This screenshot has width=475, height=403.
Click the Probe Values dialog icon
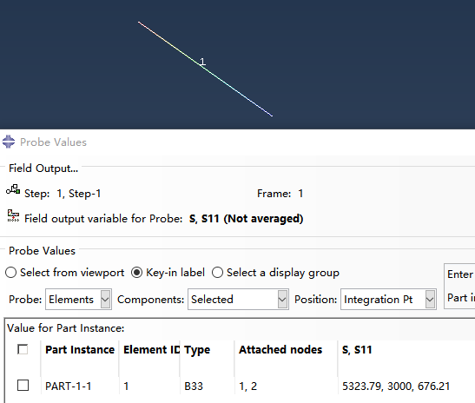[9, 142]
